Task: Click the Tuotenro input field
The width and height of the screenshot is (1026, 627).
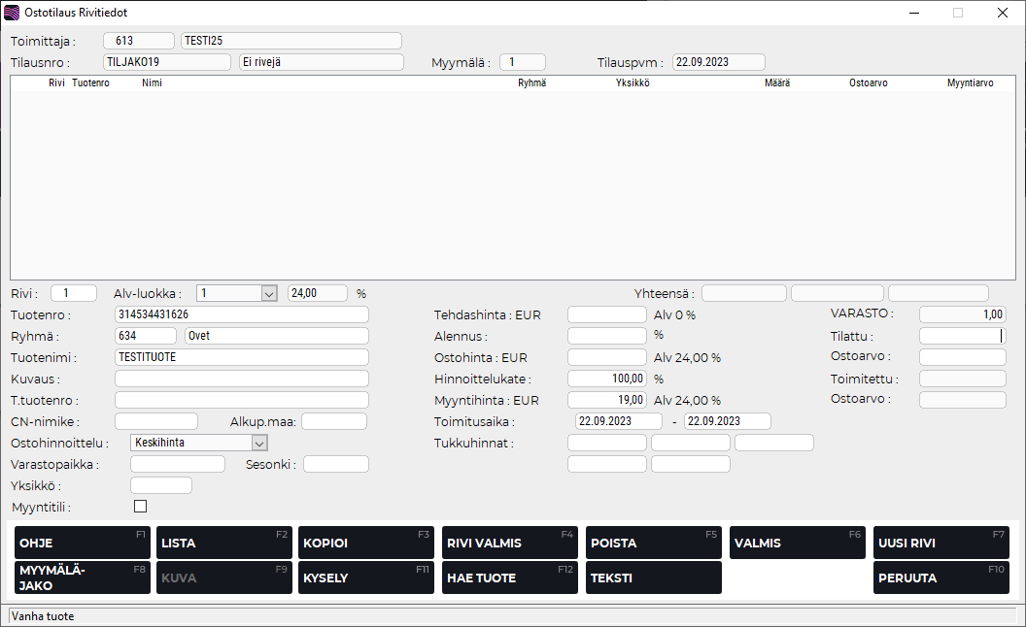Action: (x=241, y=314)
